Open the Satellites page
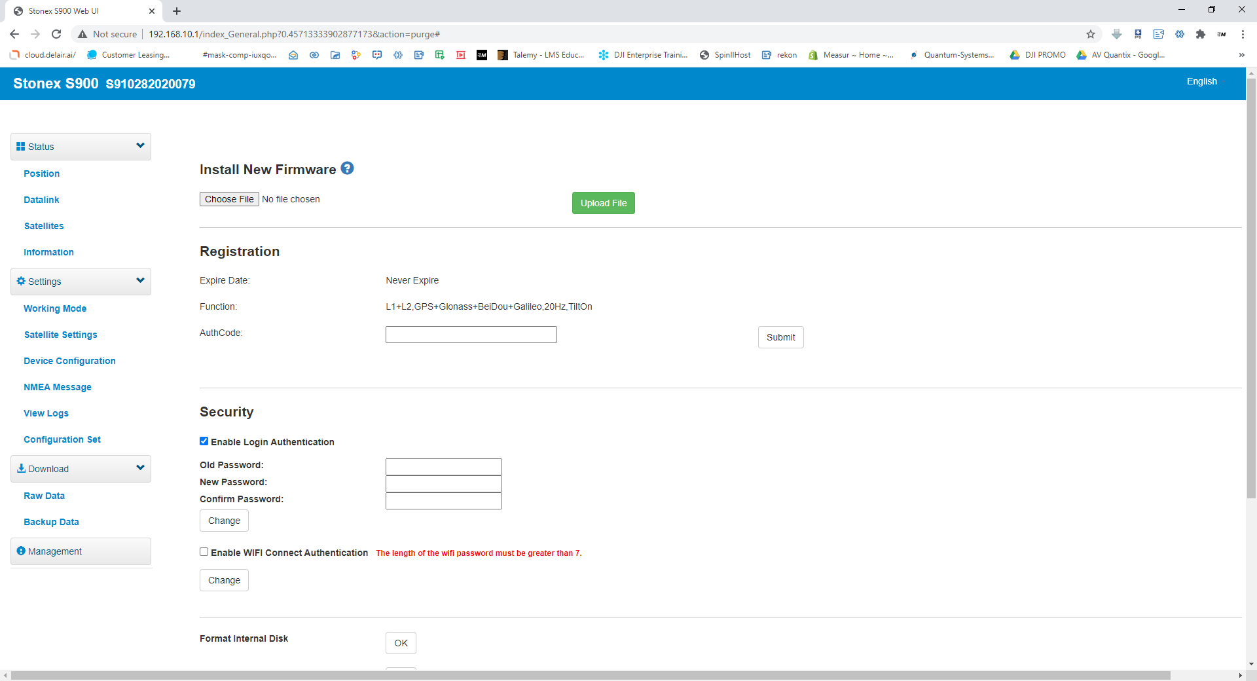 pos(44,226)
